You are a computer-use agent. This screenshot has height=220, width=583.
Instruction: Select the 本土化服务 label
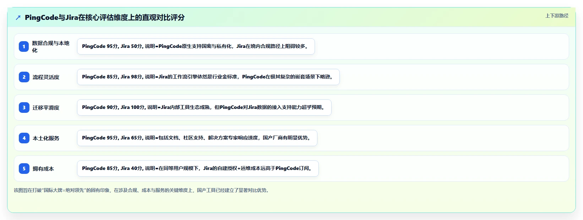(x=46, y=138)
